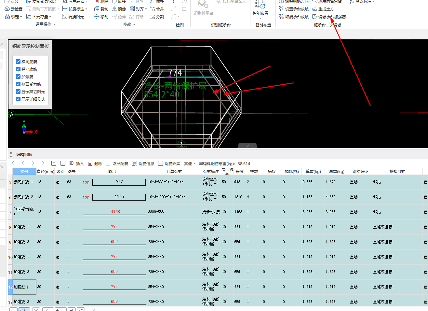Click the 直径(mm) column header

coord(45,171)
